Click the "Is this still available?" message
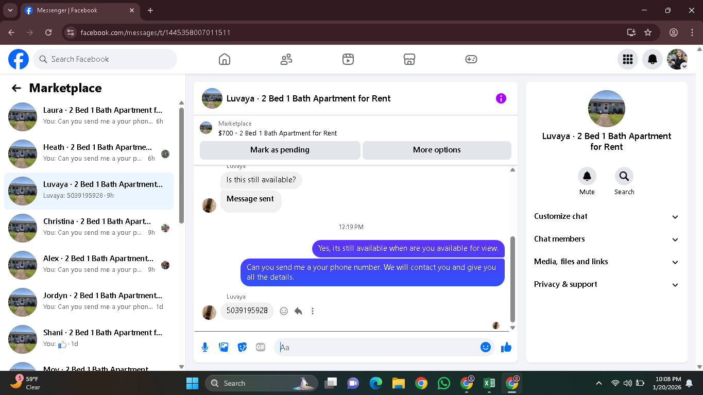This screenshot has width=703, height=395. pyautogui.click(x=261, y=180)
